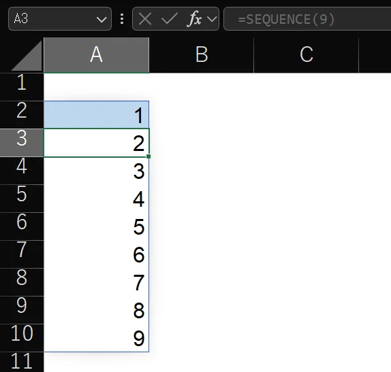Expand the Name Box dropdown arrow

click(x=101, y=20)
